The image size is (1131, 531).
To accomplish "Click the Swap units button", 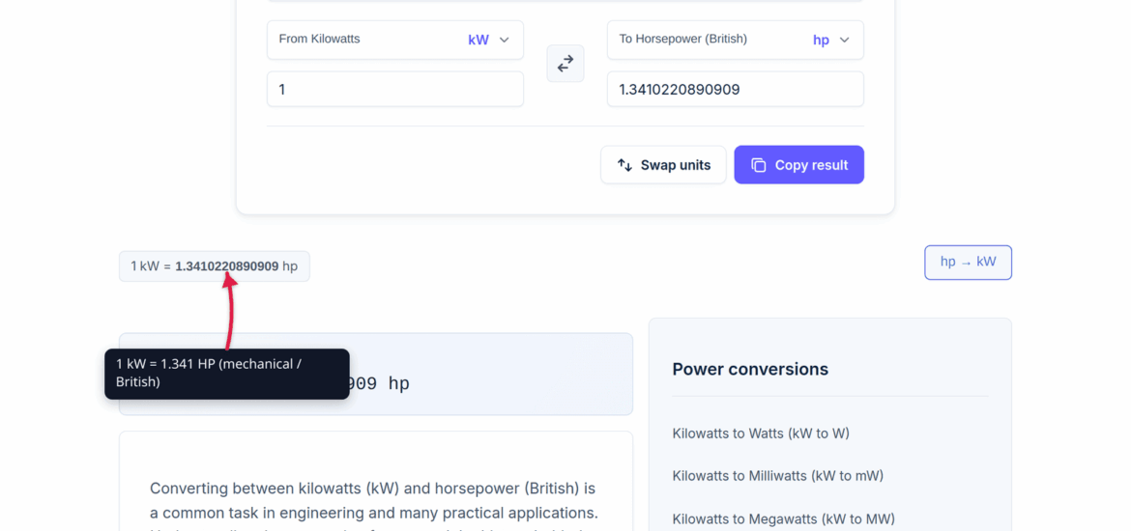I will (x=663, y=165).
